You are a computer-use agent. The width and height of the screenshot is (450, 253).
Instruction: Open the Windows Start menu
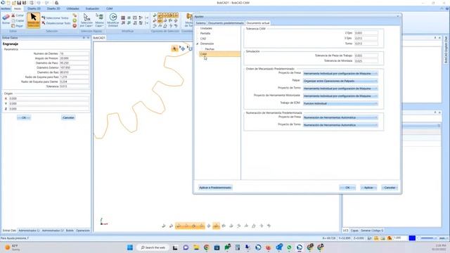(x=130, y=247)
